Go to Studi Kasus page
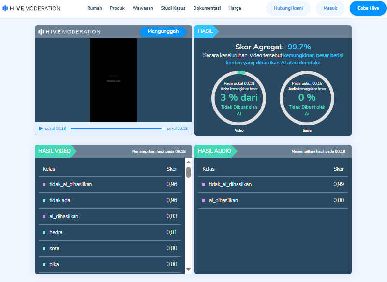This screenshot has width=387, height=282. click(173, 8)
